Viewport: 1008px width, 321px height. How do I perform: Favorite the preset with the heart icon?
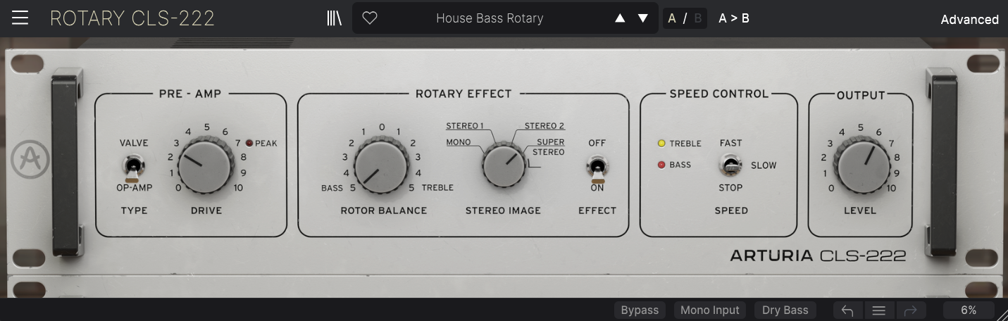370,18
